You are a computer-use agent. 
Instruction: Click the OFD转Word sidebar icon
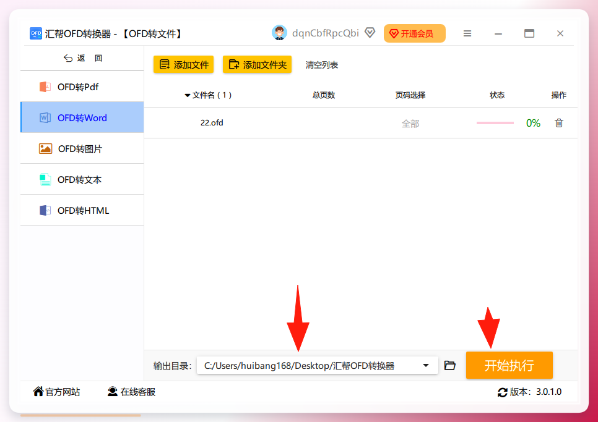[x=45, y=117]
